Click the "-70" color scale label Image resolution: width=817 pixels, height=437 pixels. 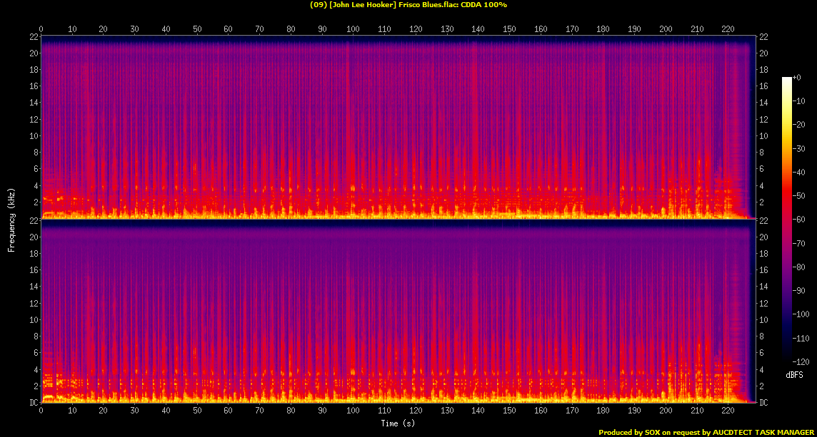798,244
